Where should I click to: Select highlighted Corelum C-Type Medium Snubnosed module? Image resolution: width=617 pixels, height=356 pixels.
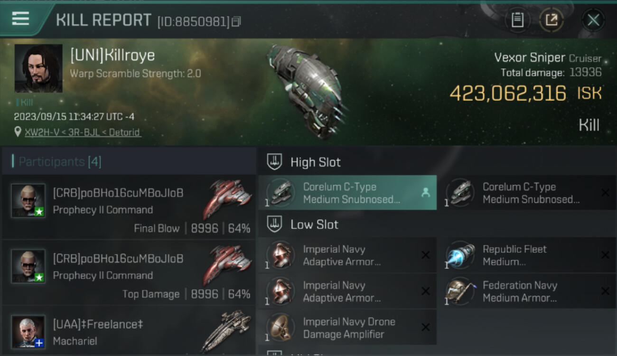click(x=347, y=193)
